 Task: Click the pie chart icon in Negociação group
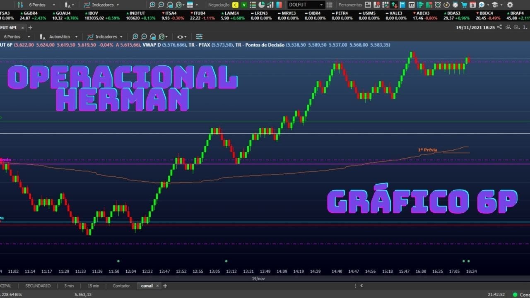click(x=262, y=5)
